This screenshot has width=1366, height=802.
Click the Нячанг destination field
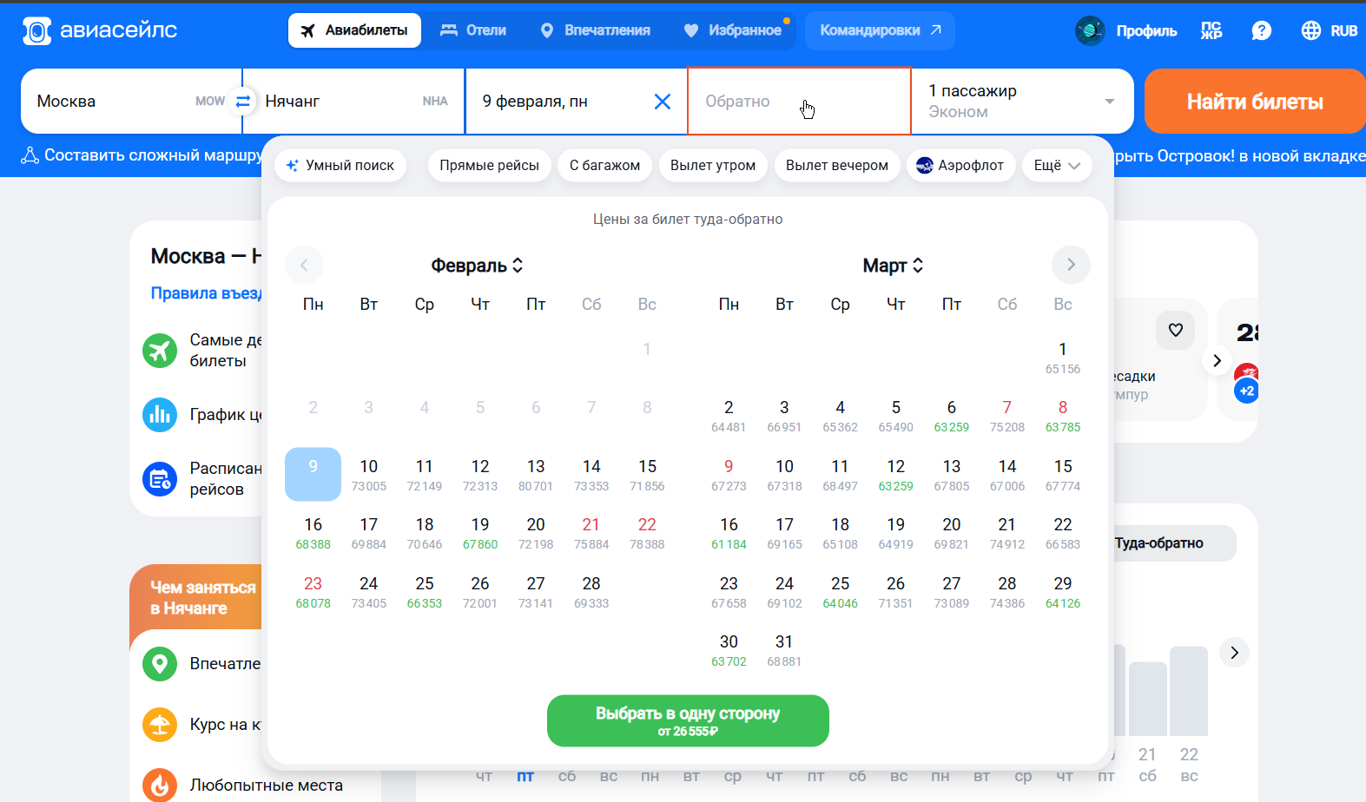coord(354,102)
